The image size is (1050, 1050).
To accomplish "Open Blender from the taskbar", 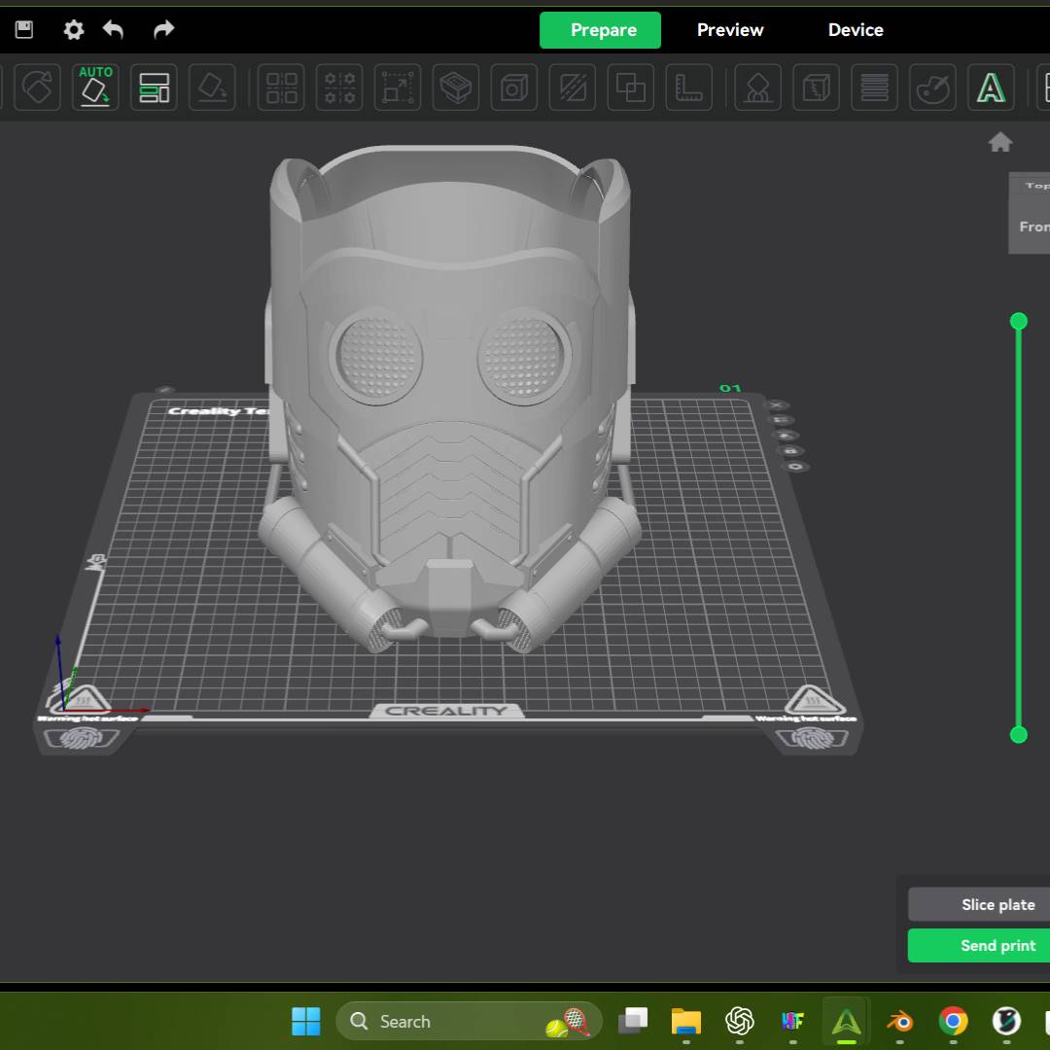I will coord(900,1021).
